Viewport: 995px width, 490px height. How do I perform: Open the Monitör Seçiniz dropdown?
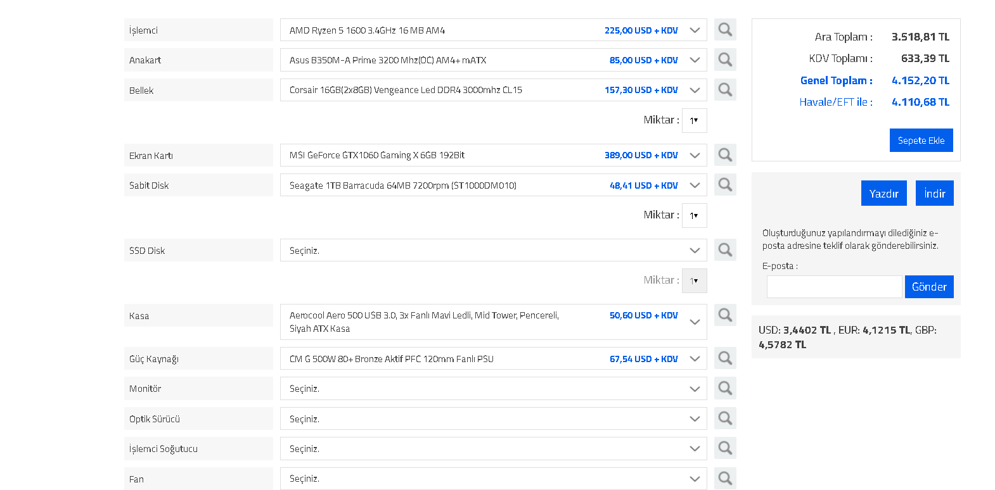coord(493,388)
